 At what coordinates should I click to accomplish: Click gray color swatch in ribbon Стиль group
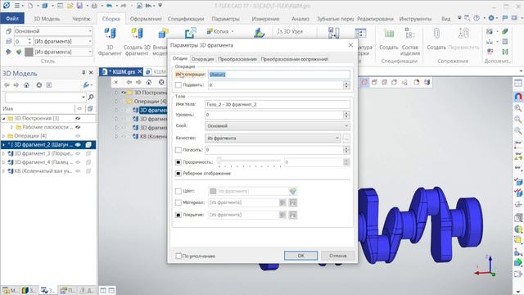(x=29, y=52)
